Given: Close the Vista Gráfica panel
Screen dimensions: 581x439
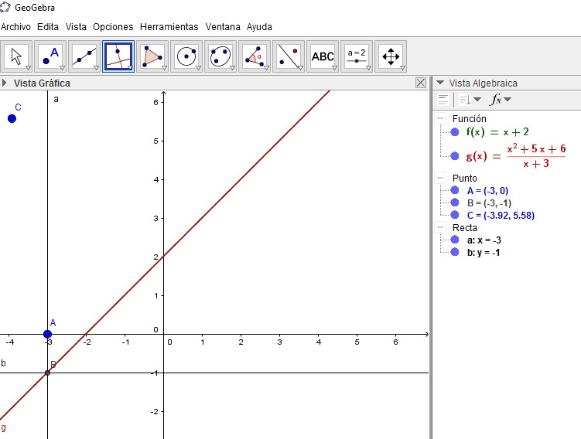Looking at the screenshot, I should pyautogui.click(x=421, y=83).
